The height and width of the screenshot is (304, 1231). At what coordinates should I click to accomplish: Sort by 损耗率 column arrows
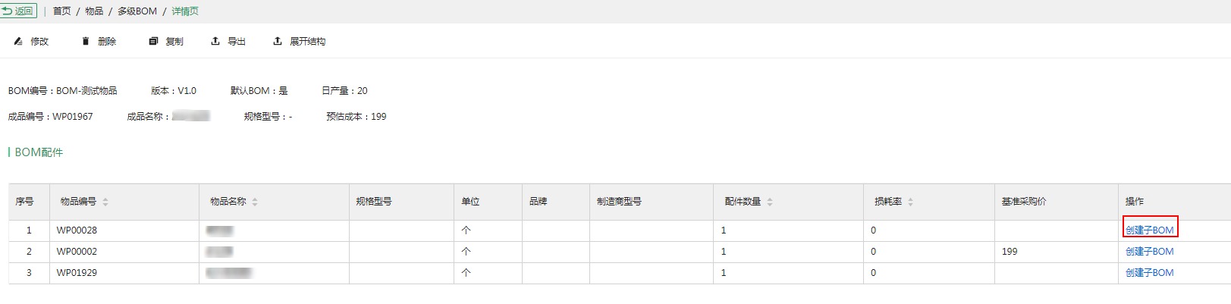pos(910,202)
